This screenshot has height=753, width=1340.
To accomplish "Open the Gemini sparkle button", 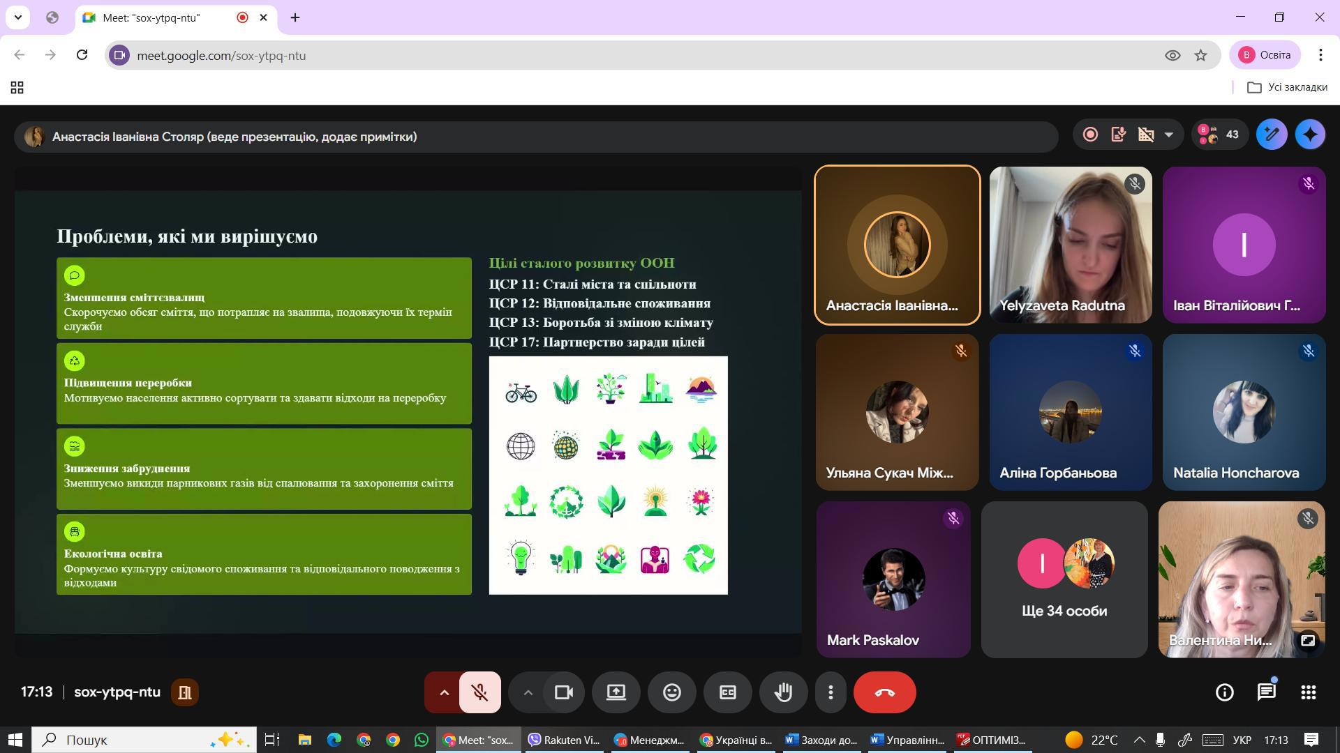I will pos(1310,135).
